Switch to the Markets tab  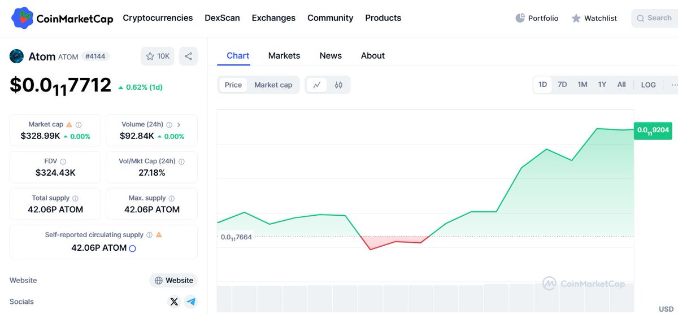[x=284, y=55]
